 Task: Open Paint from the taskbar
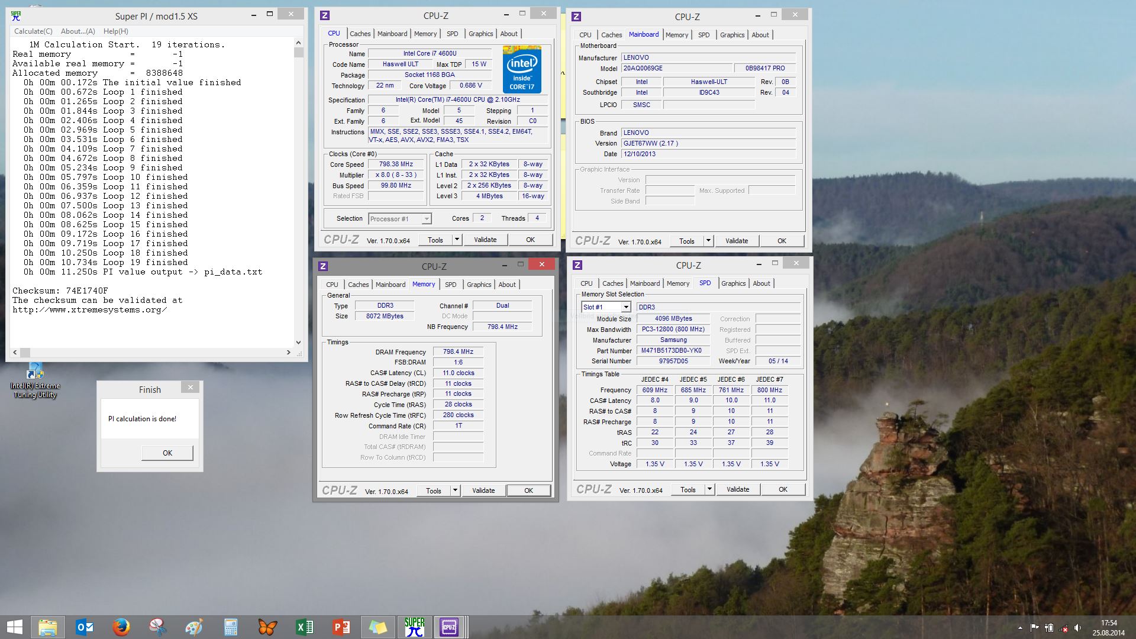tap(194, 627)
